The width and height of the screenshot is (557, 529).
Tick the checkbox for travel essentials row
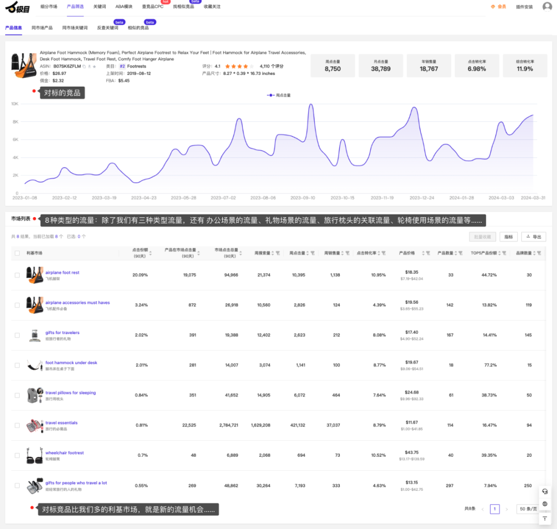coord(17,425)
